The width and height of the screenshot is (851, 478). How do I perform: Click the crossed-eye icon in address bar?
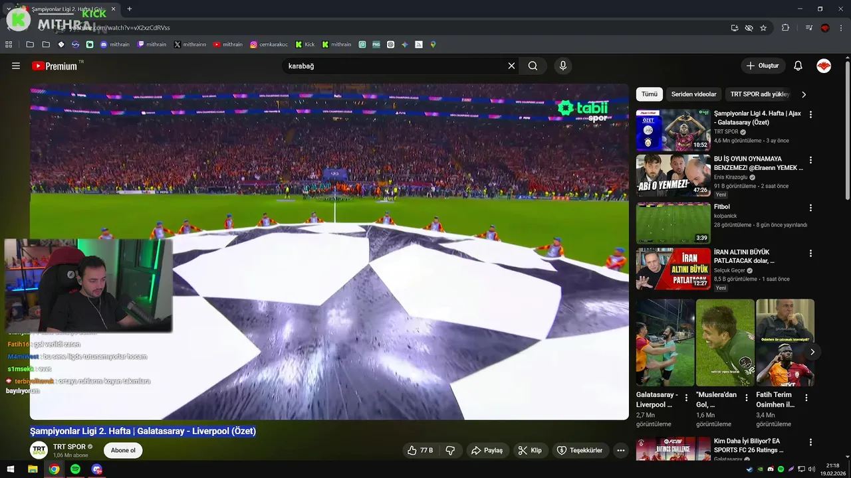pyautogui.click(x=749, y=28)
